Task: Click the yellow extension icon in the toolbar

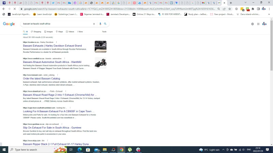Action: pyautogui.click(x=242, y=9)
